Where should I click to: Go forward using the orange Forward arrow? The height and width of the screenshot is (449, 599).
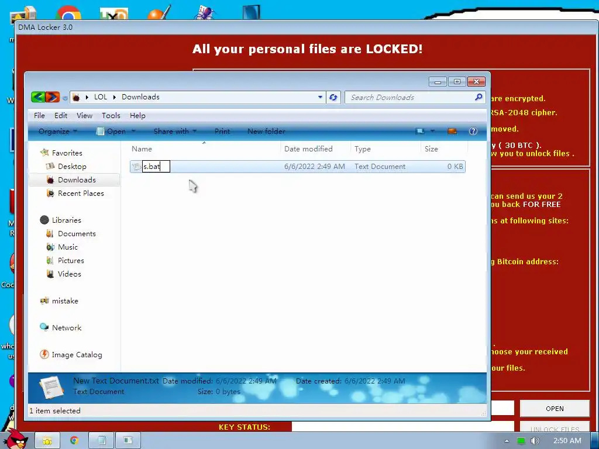click(x=53, y=97)
